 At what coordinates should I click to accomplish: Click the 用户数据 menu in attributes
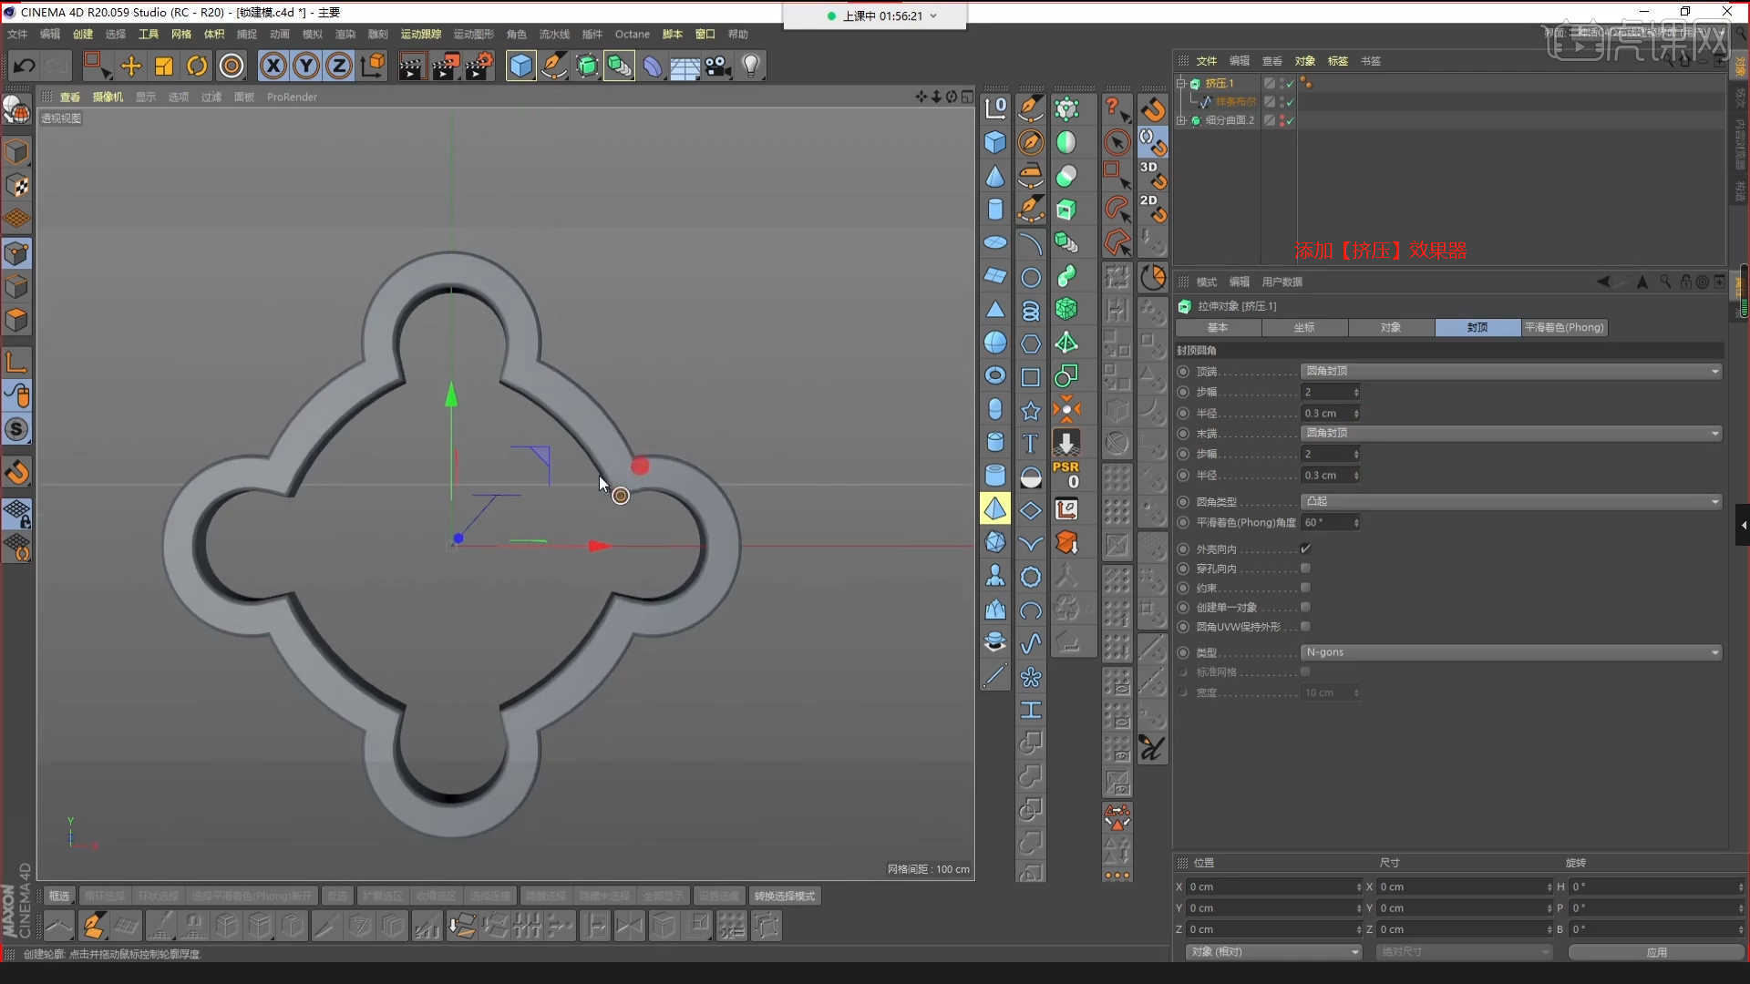[x=1282, y=282]
